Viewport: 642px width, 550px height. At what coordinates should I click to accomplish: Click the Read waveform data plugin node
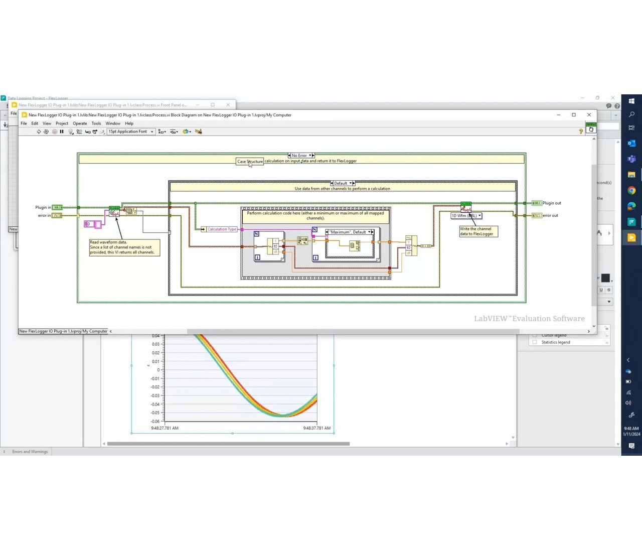coord(114,211)
